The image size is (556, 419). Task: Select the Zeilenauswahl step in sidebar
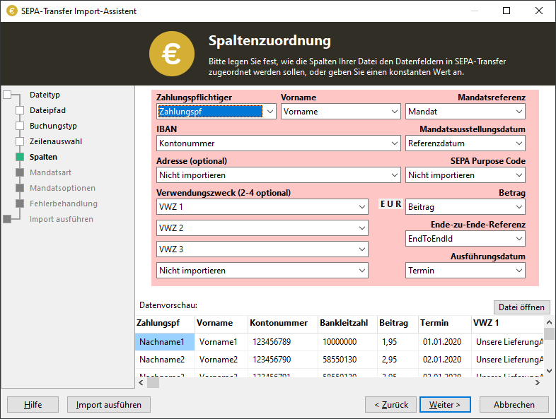55,141
